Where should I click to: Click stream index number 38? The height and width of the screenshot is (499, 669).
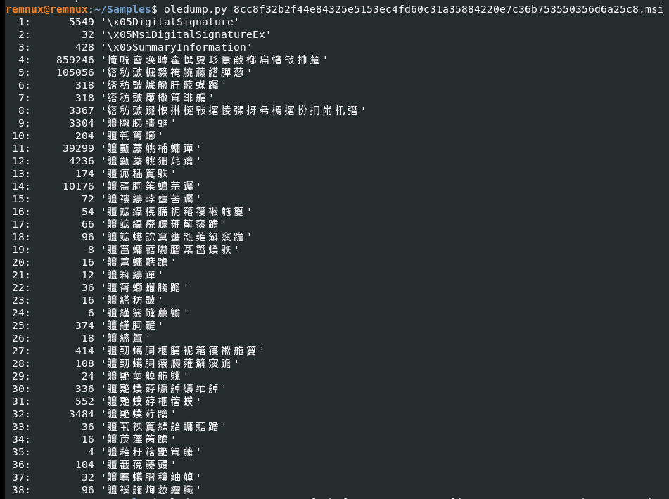21,490
